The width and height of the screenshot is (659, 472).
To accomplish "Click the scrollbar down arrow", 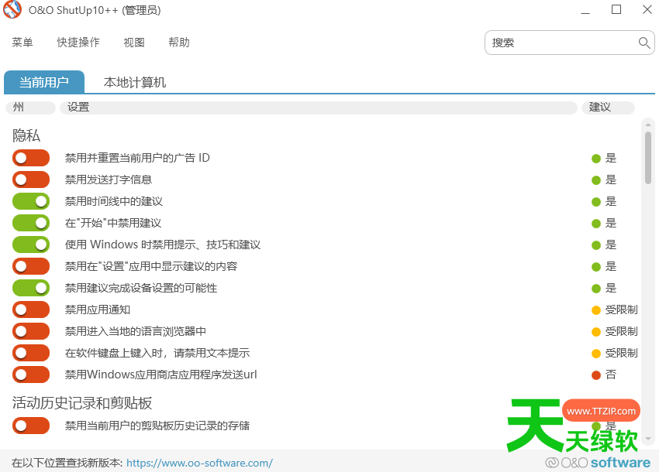I will [x=647, y=439].
